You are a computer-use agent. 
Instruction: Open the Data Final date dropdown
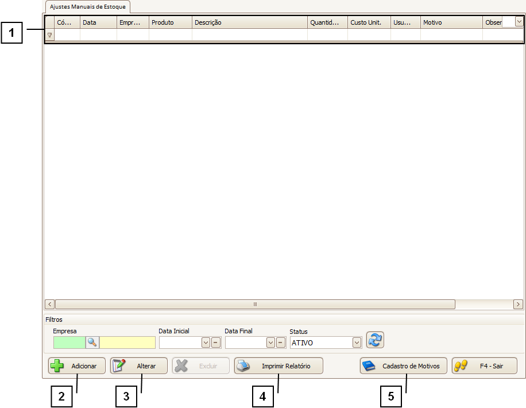click(x=271, y=342)
